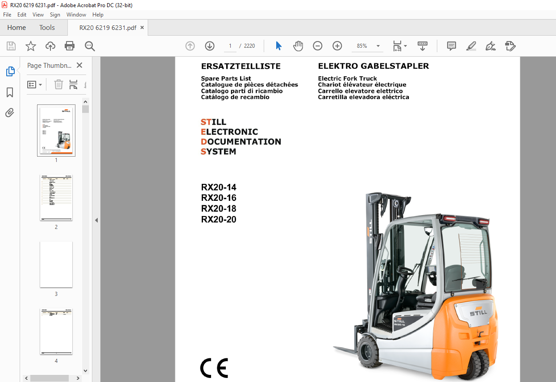Open the Window menu
This screenshot has height=382, width=556.
(x=76, y=15)
